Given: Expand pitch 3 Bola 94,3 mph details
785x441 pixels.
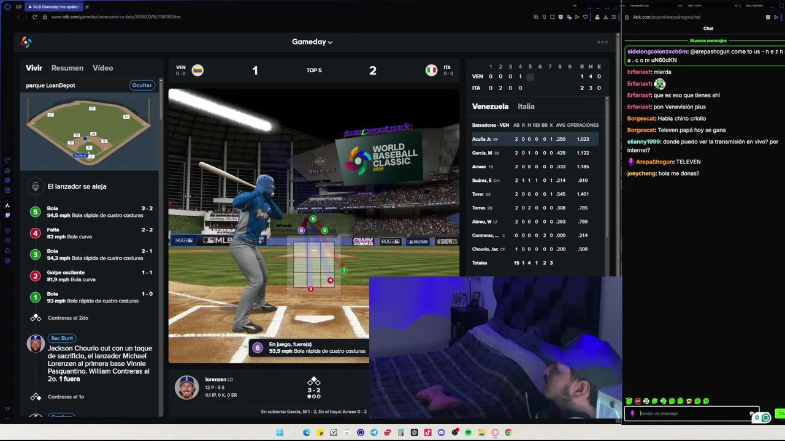Looking at the screenshot, I should pyautogui.click(x=91, y=255).
